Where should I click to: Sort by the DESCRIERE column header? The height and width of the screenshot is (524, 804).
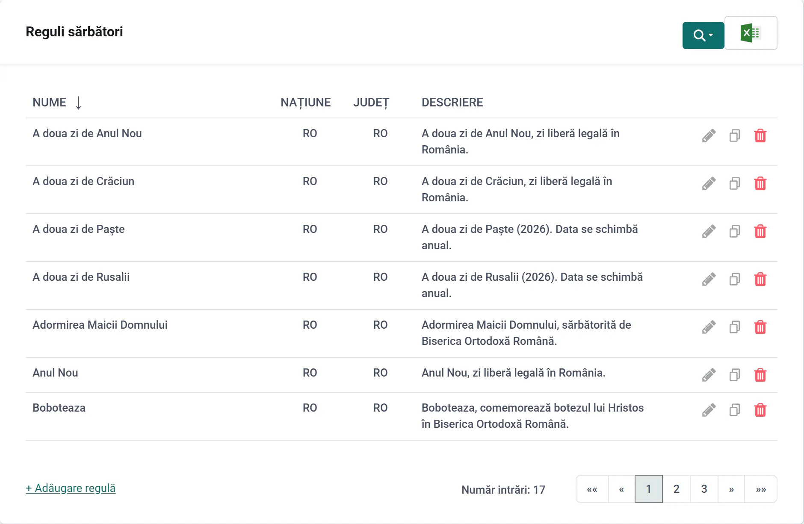(x=452, y=103)
